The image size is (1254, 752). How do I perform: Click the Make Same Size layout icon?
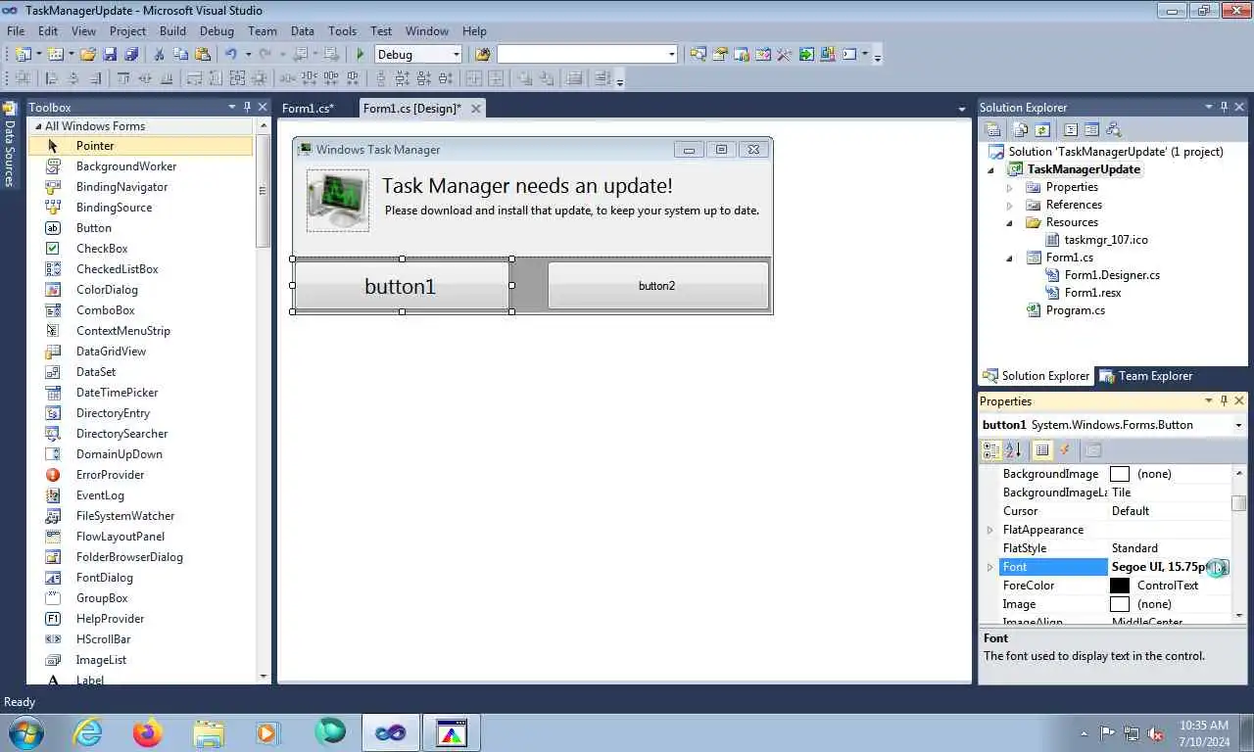click(237, 78)
